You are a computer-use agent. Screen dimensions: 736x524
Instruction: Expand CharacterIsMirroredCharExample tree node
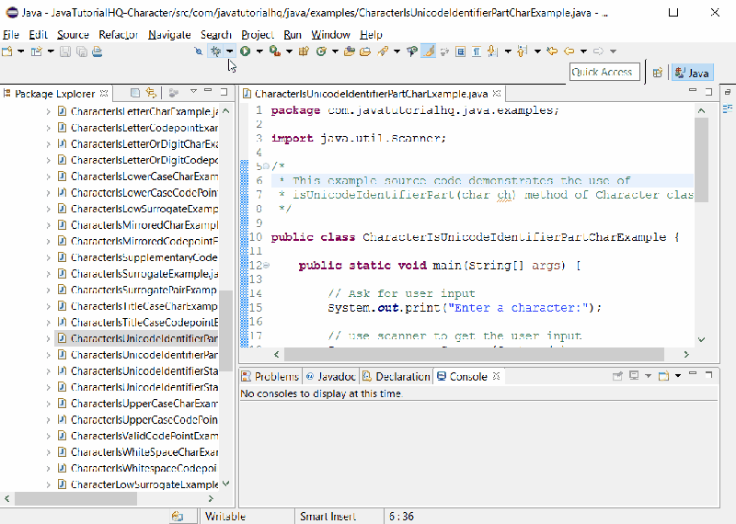pos(48,225)
